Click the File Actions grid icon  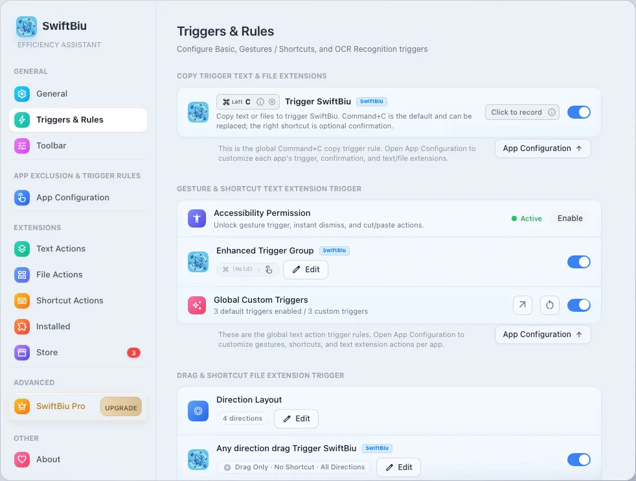click(x=22, y=275)
